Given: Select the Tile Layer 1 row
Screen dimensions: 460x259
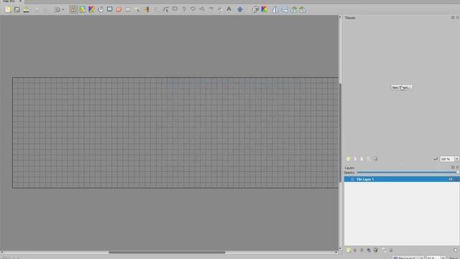Looking at the screenshot, I should click(x=402, y=179).
